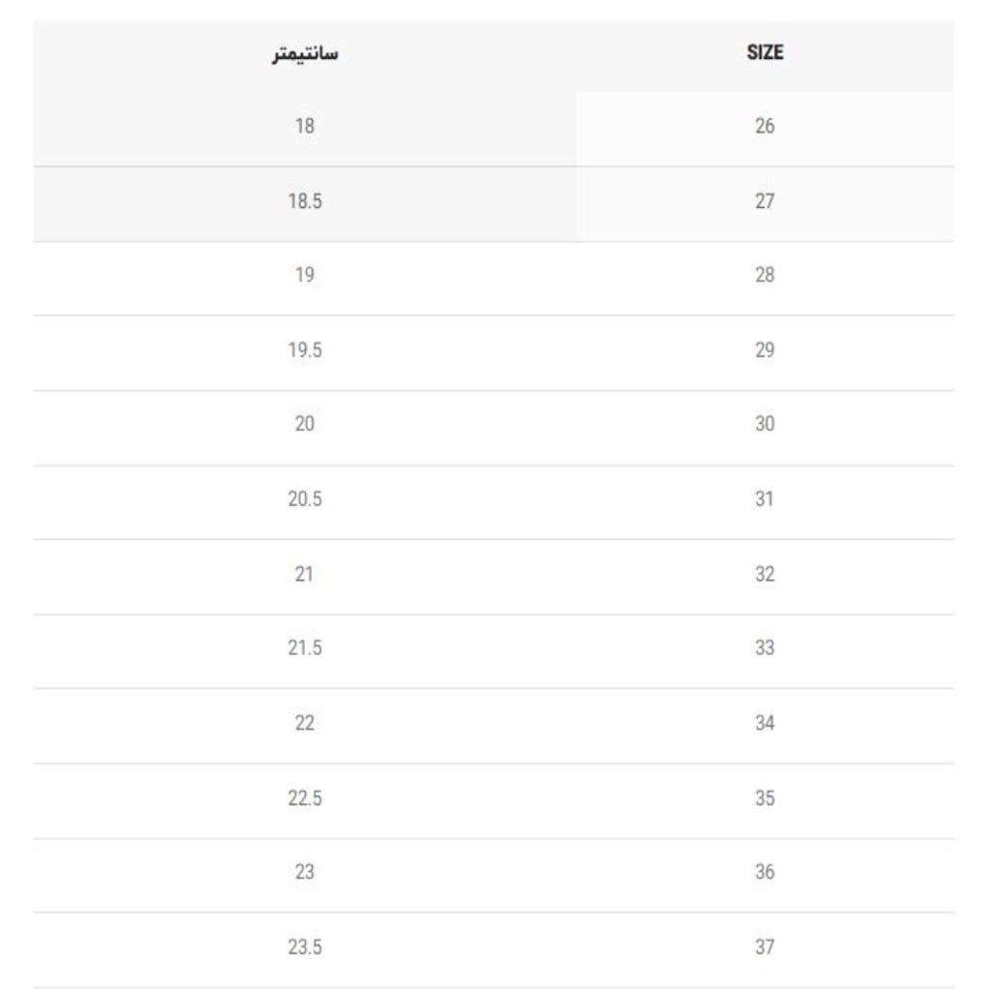Image resolution: width=991 pixels, height=991 pixels.
Task: Click size 35 row value
Action: coord(765,798)
